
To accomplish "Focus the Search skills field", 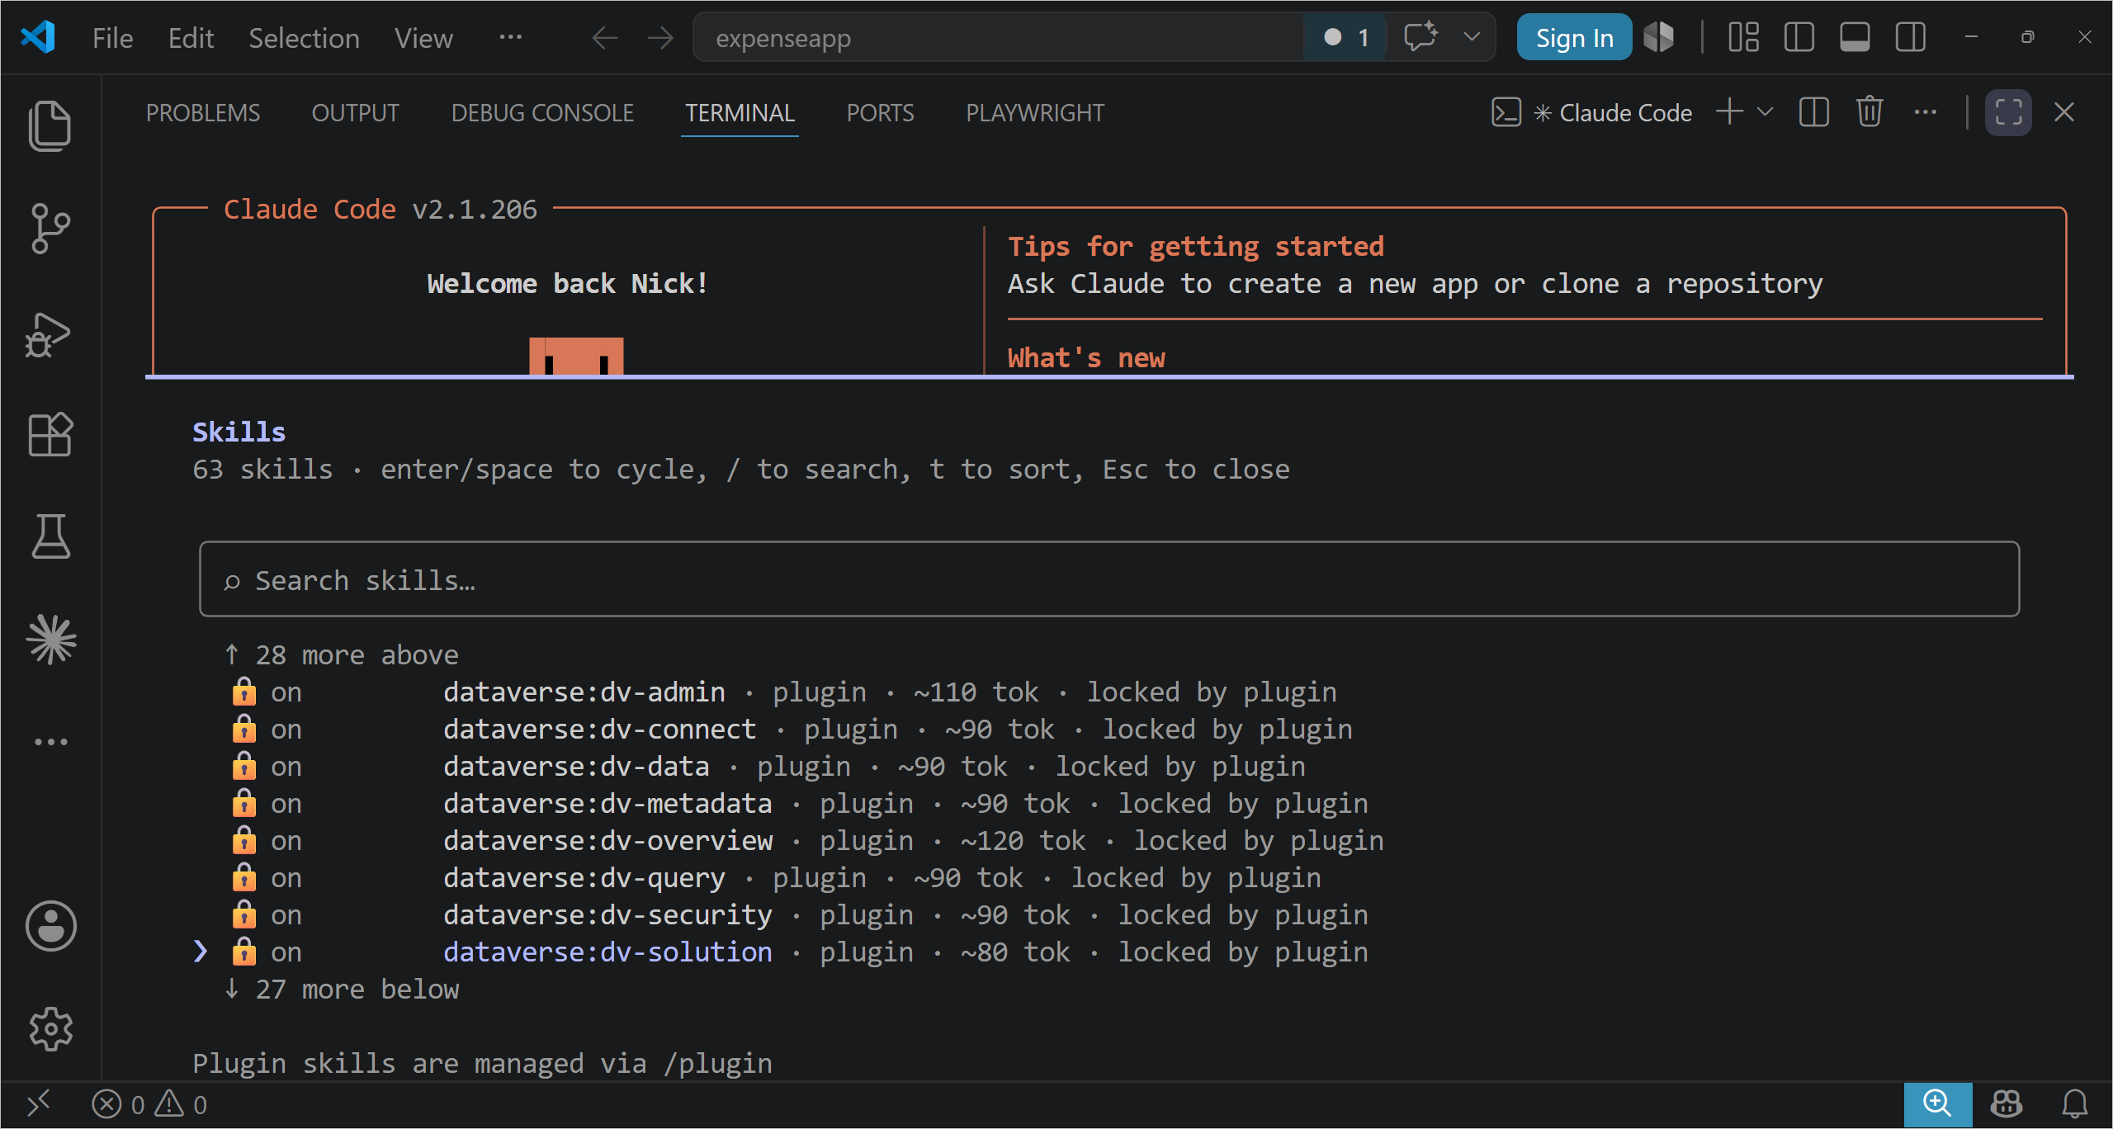I will point(1108,579).
